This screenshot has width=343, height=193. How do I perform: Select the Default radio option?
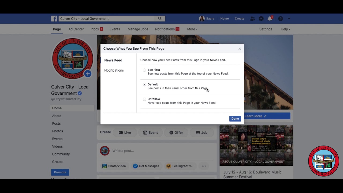pyautogui.click(x=144, y=85)
